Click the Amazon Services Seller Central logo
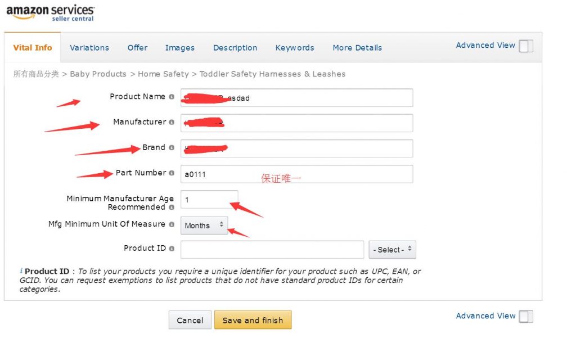576x338 pixels. [x=50, y=13]
